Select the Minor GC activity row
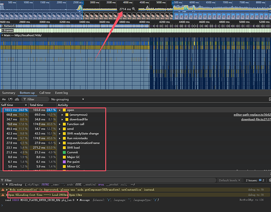271x212 pixels. 136,167
